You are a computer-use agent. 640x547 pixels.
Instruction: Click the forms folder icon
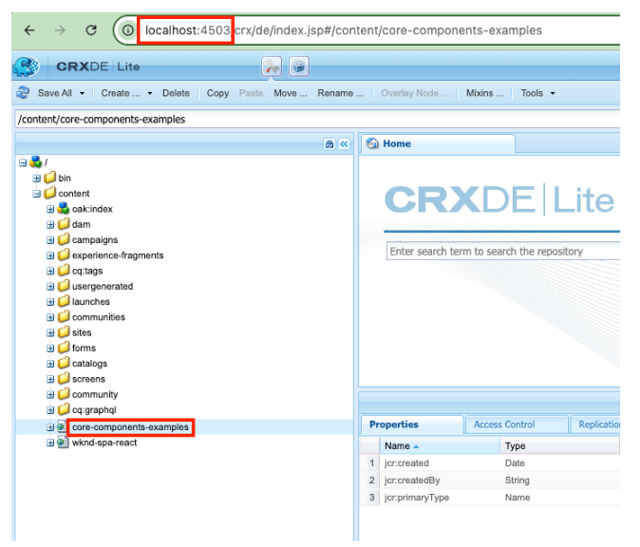pyautogui.click(x=64, y=348)
